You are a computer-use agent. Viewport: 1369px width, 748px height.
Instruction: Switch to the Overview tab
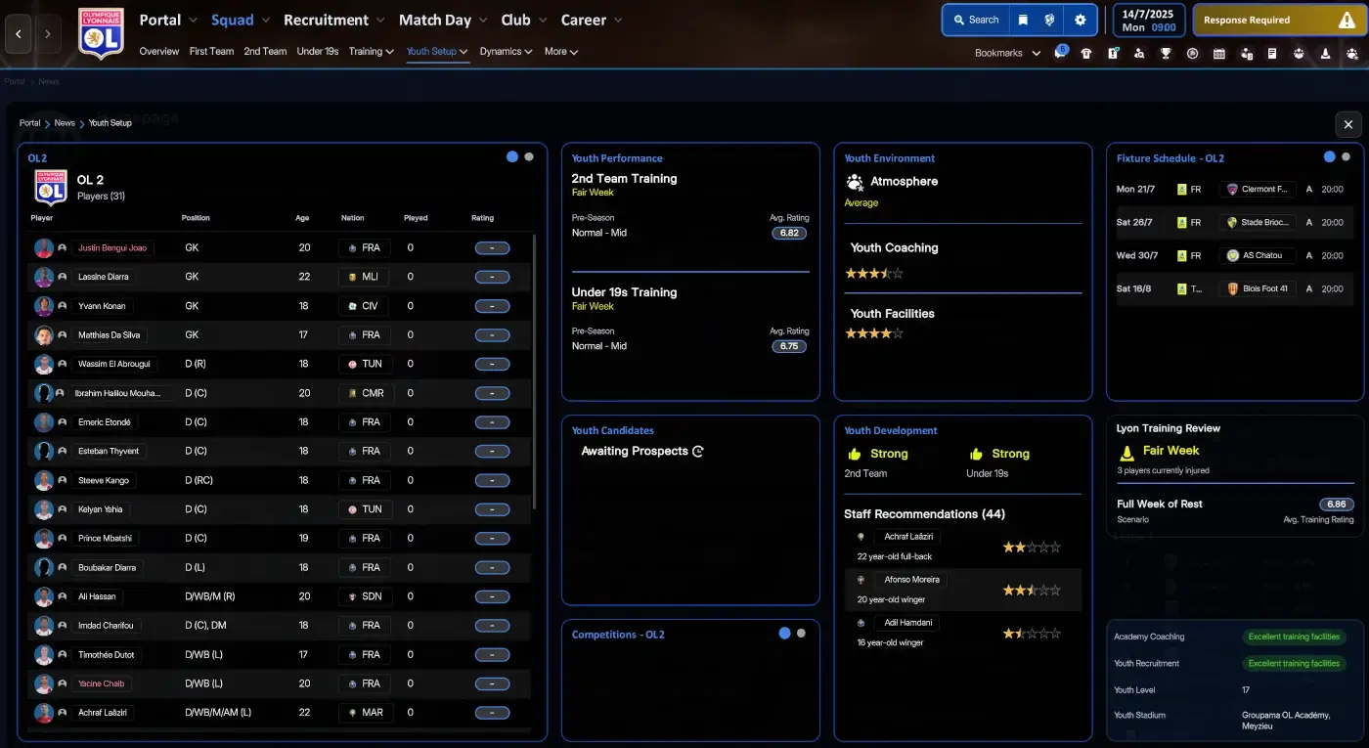pos(159,51)
